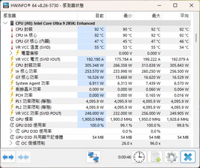Viewport: 200px width, 168px height.
Task: Click the minimum value 232.000 W
Action: click(123, 113)
